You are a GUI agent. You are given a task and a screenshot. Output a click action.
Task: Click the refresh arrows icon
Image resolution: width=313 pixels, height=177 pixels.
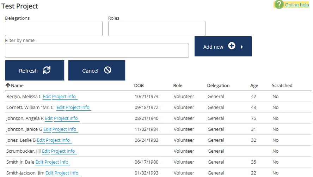click(47, 71)
